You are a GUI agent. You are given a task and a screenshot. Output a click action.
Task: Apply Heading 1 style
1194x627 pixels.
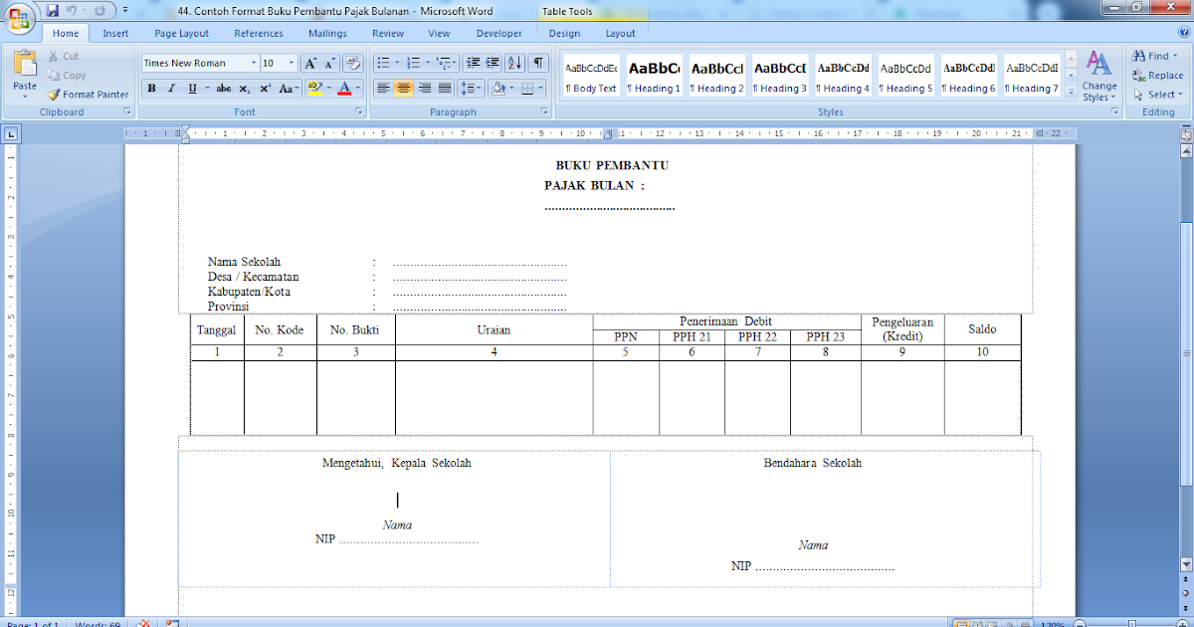[x=654, y=76]
